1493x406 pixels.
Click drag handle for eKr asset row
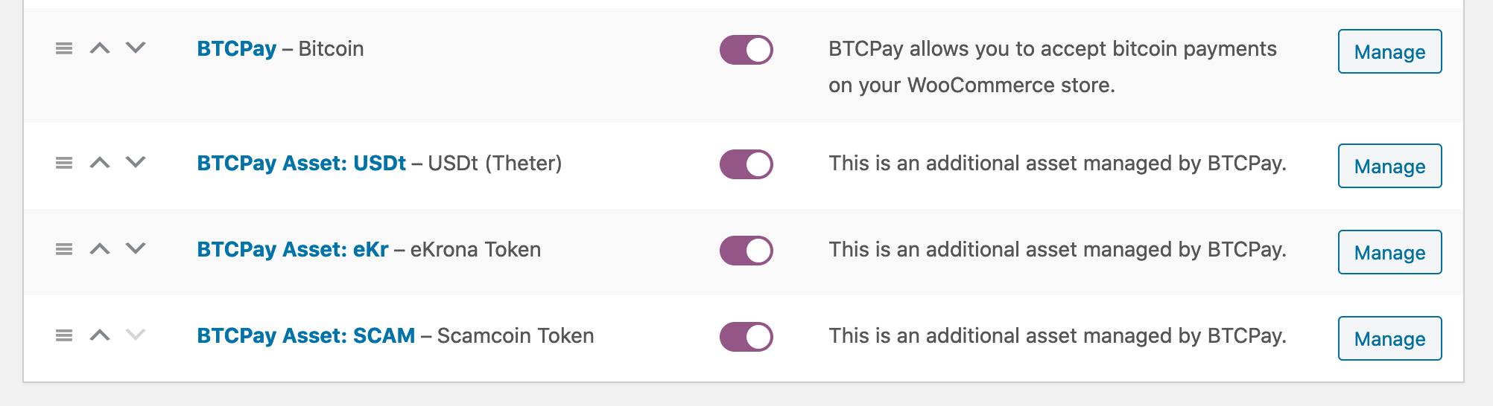coord(64,249)
